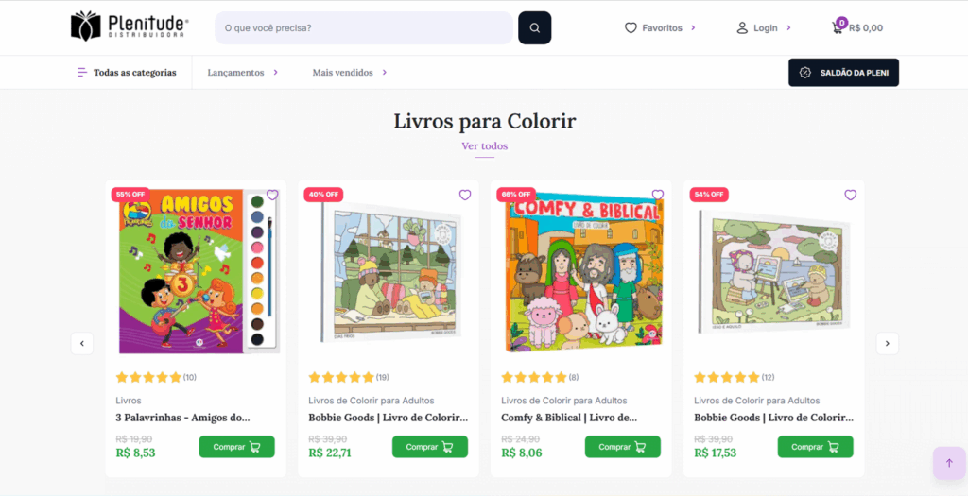Click the search field 'O que você precisa?'
Screen dimensions: 968x496
(364, 28)
